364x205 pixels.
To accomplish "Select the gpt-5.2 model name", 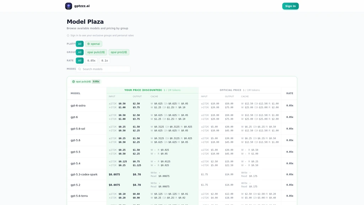I will pos(75,185).
